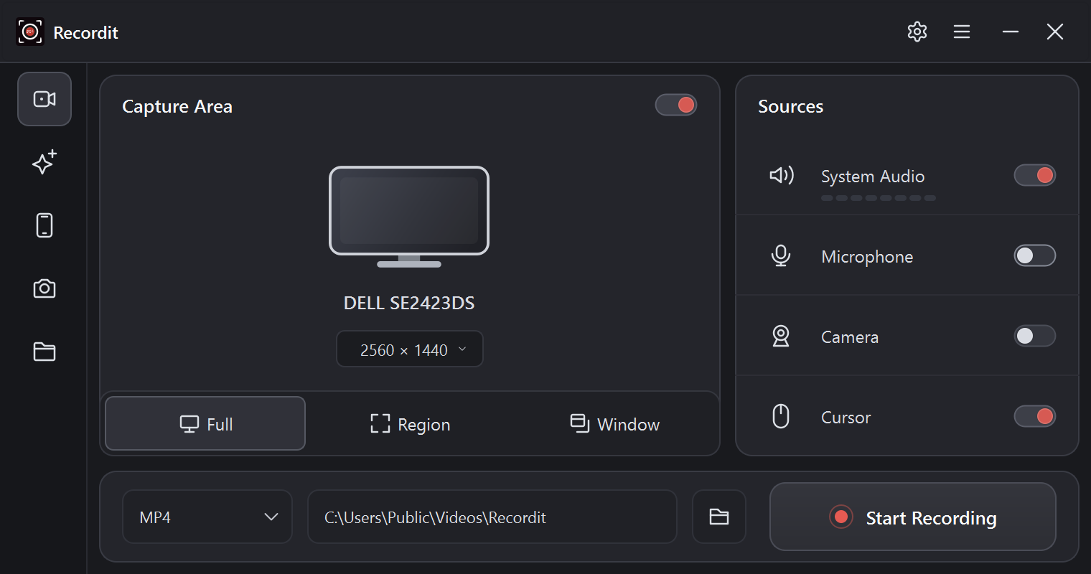Disable the System Audio toggle
This screenshot has width=1091, height=574.
click(x=1034, y=175)
